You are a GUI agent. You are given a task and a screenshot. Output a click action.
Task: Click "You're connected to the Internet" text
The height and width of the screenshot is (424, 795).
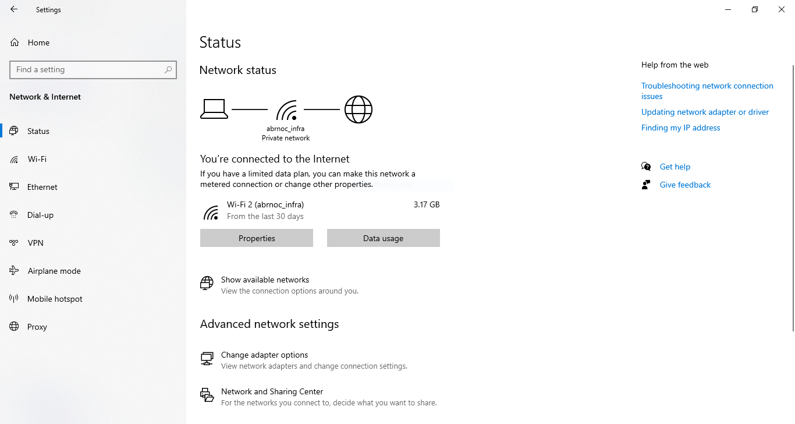pos(275,159)
